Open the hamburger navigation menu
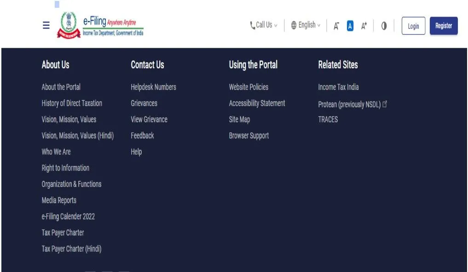The image size is (468, 272). (x=46, y=26)
